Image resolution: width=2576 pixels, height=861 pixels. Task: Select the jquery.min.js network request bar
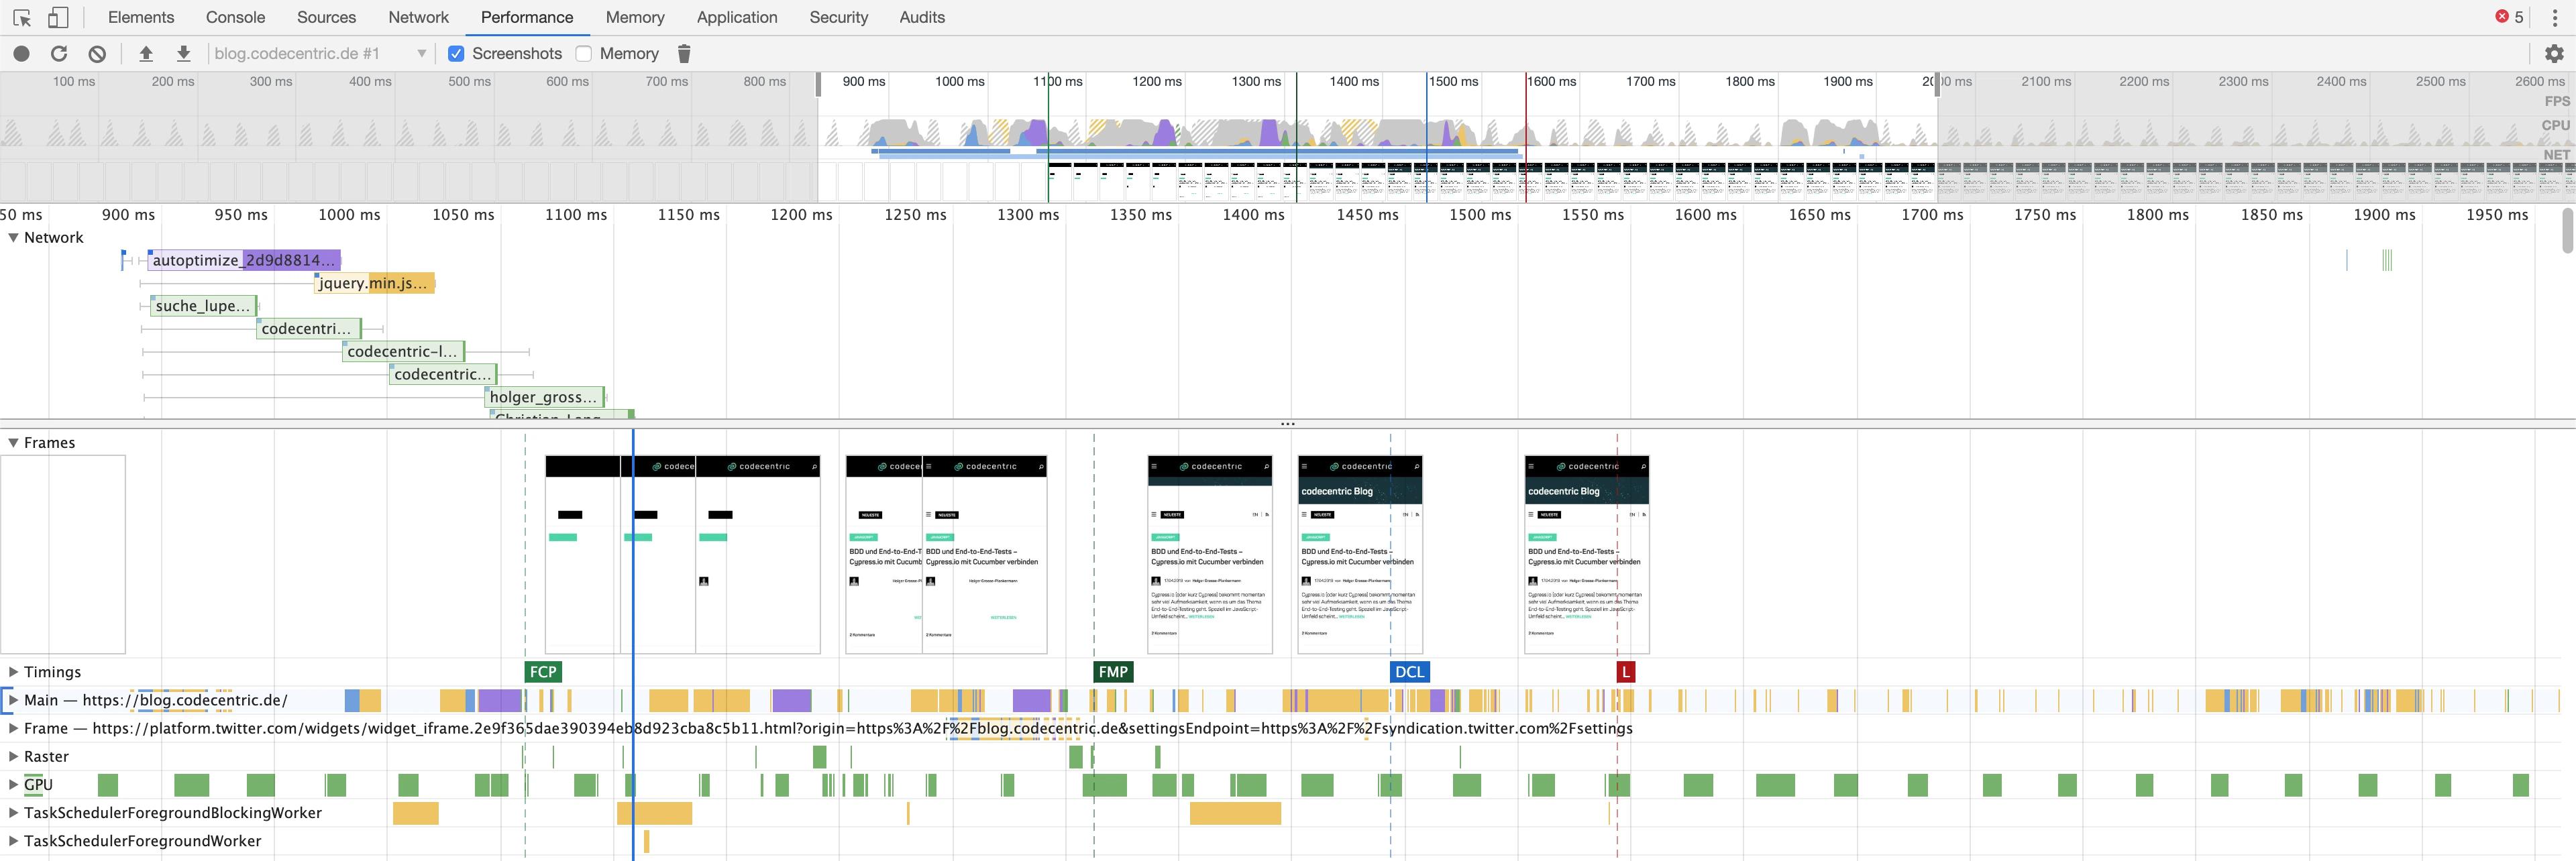375,283
